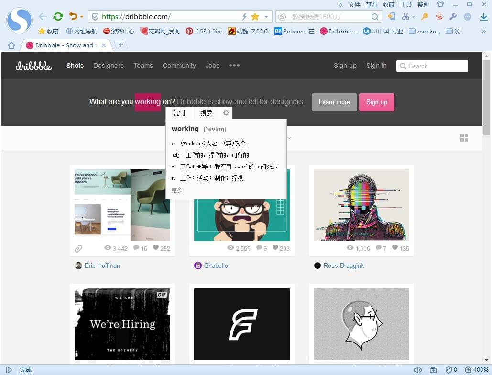492x375 pixels.
Task: Click the home icon beside tabs
Action: (x=11, y=45)
